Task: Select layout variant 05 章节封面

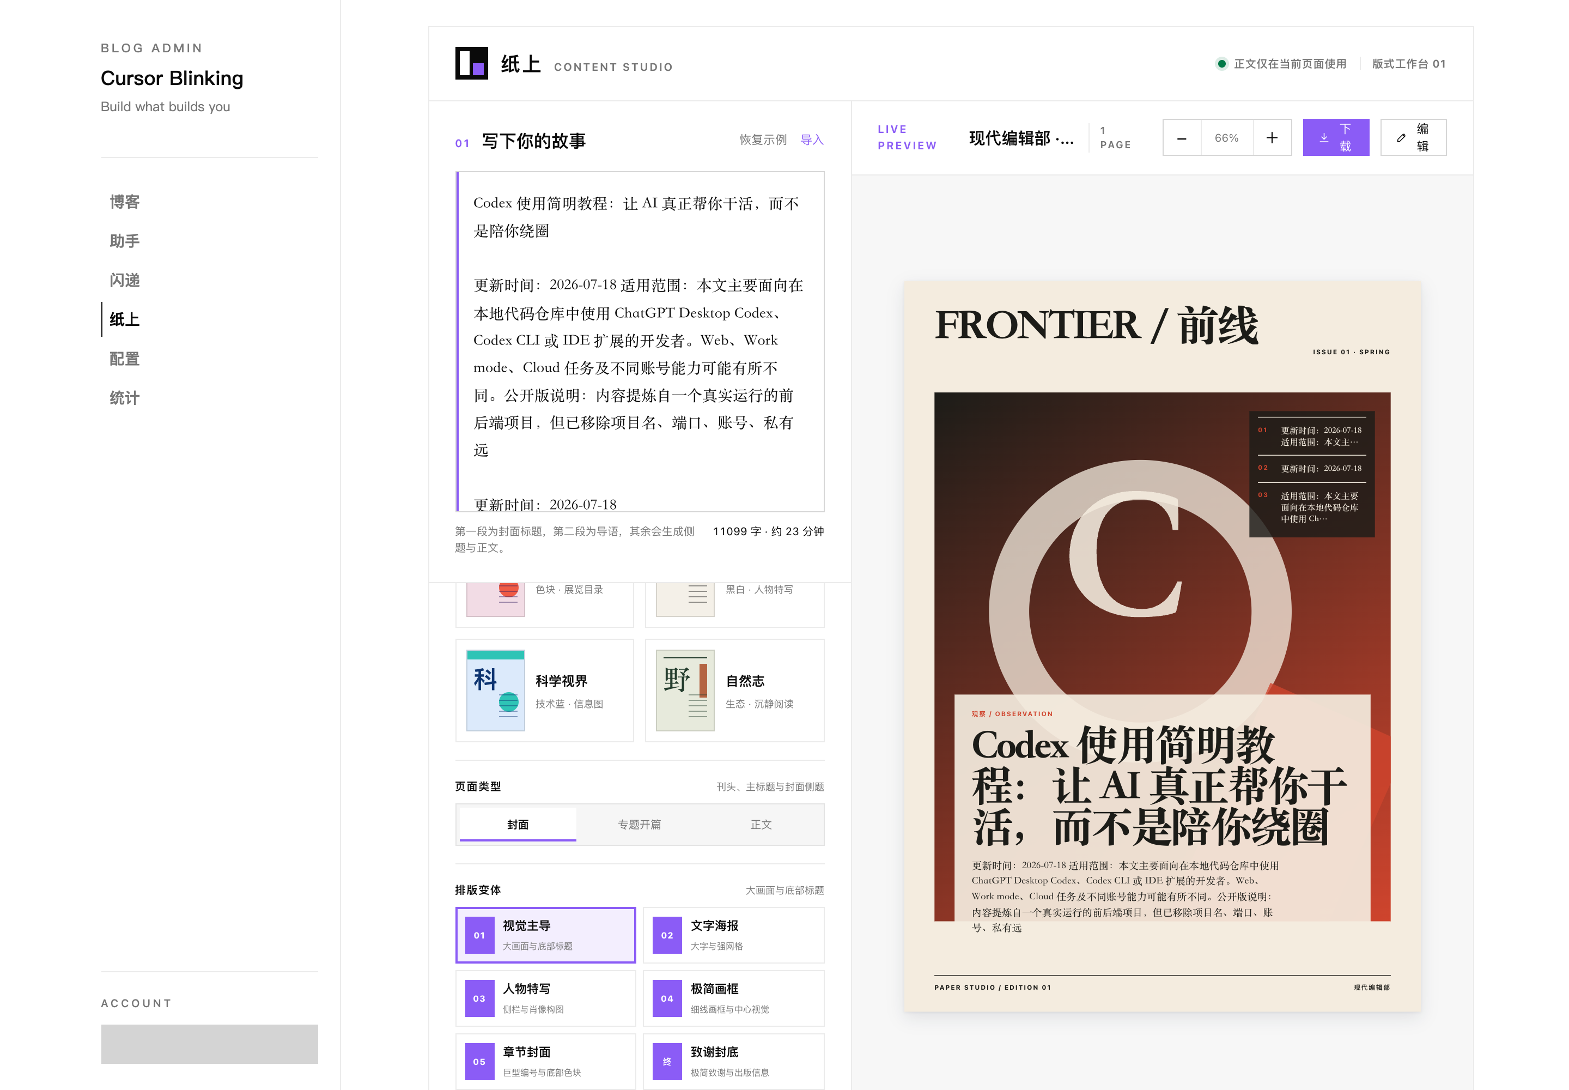Action: [x=545, y=1061]
